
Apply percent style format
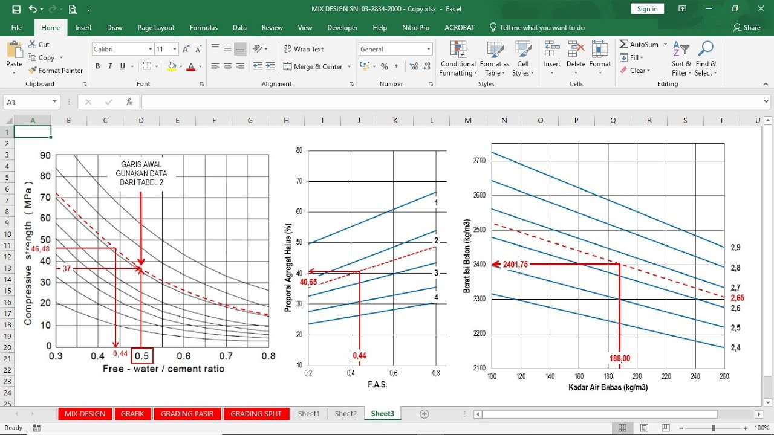point(384,66)
